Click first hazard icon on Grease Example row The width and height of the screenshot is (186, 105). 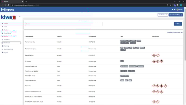click(154, 55)
